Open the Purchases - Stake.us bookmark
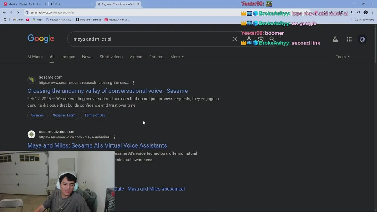 click(x=89, y=19)
